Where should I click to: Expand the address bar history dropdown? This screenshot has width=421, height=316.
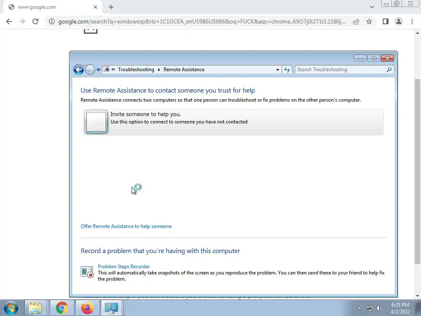278,70
